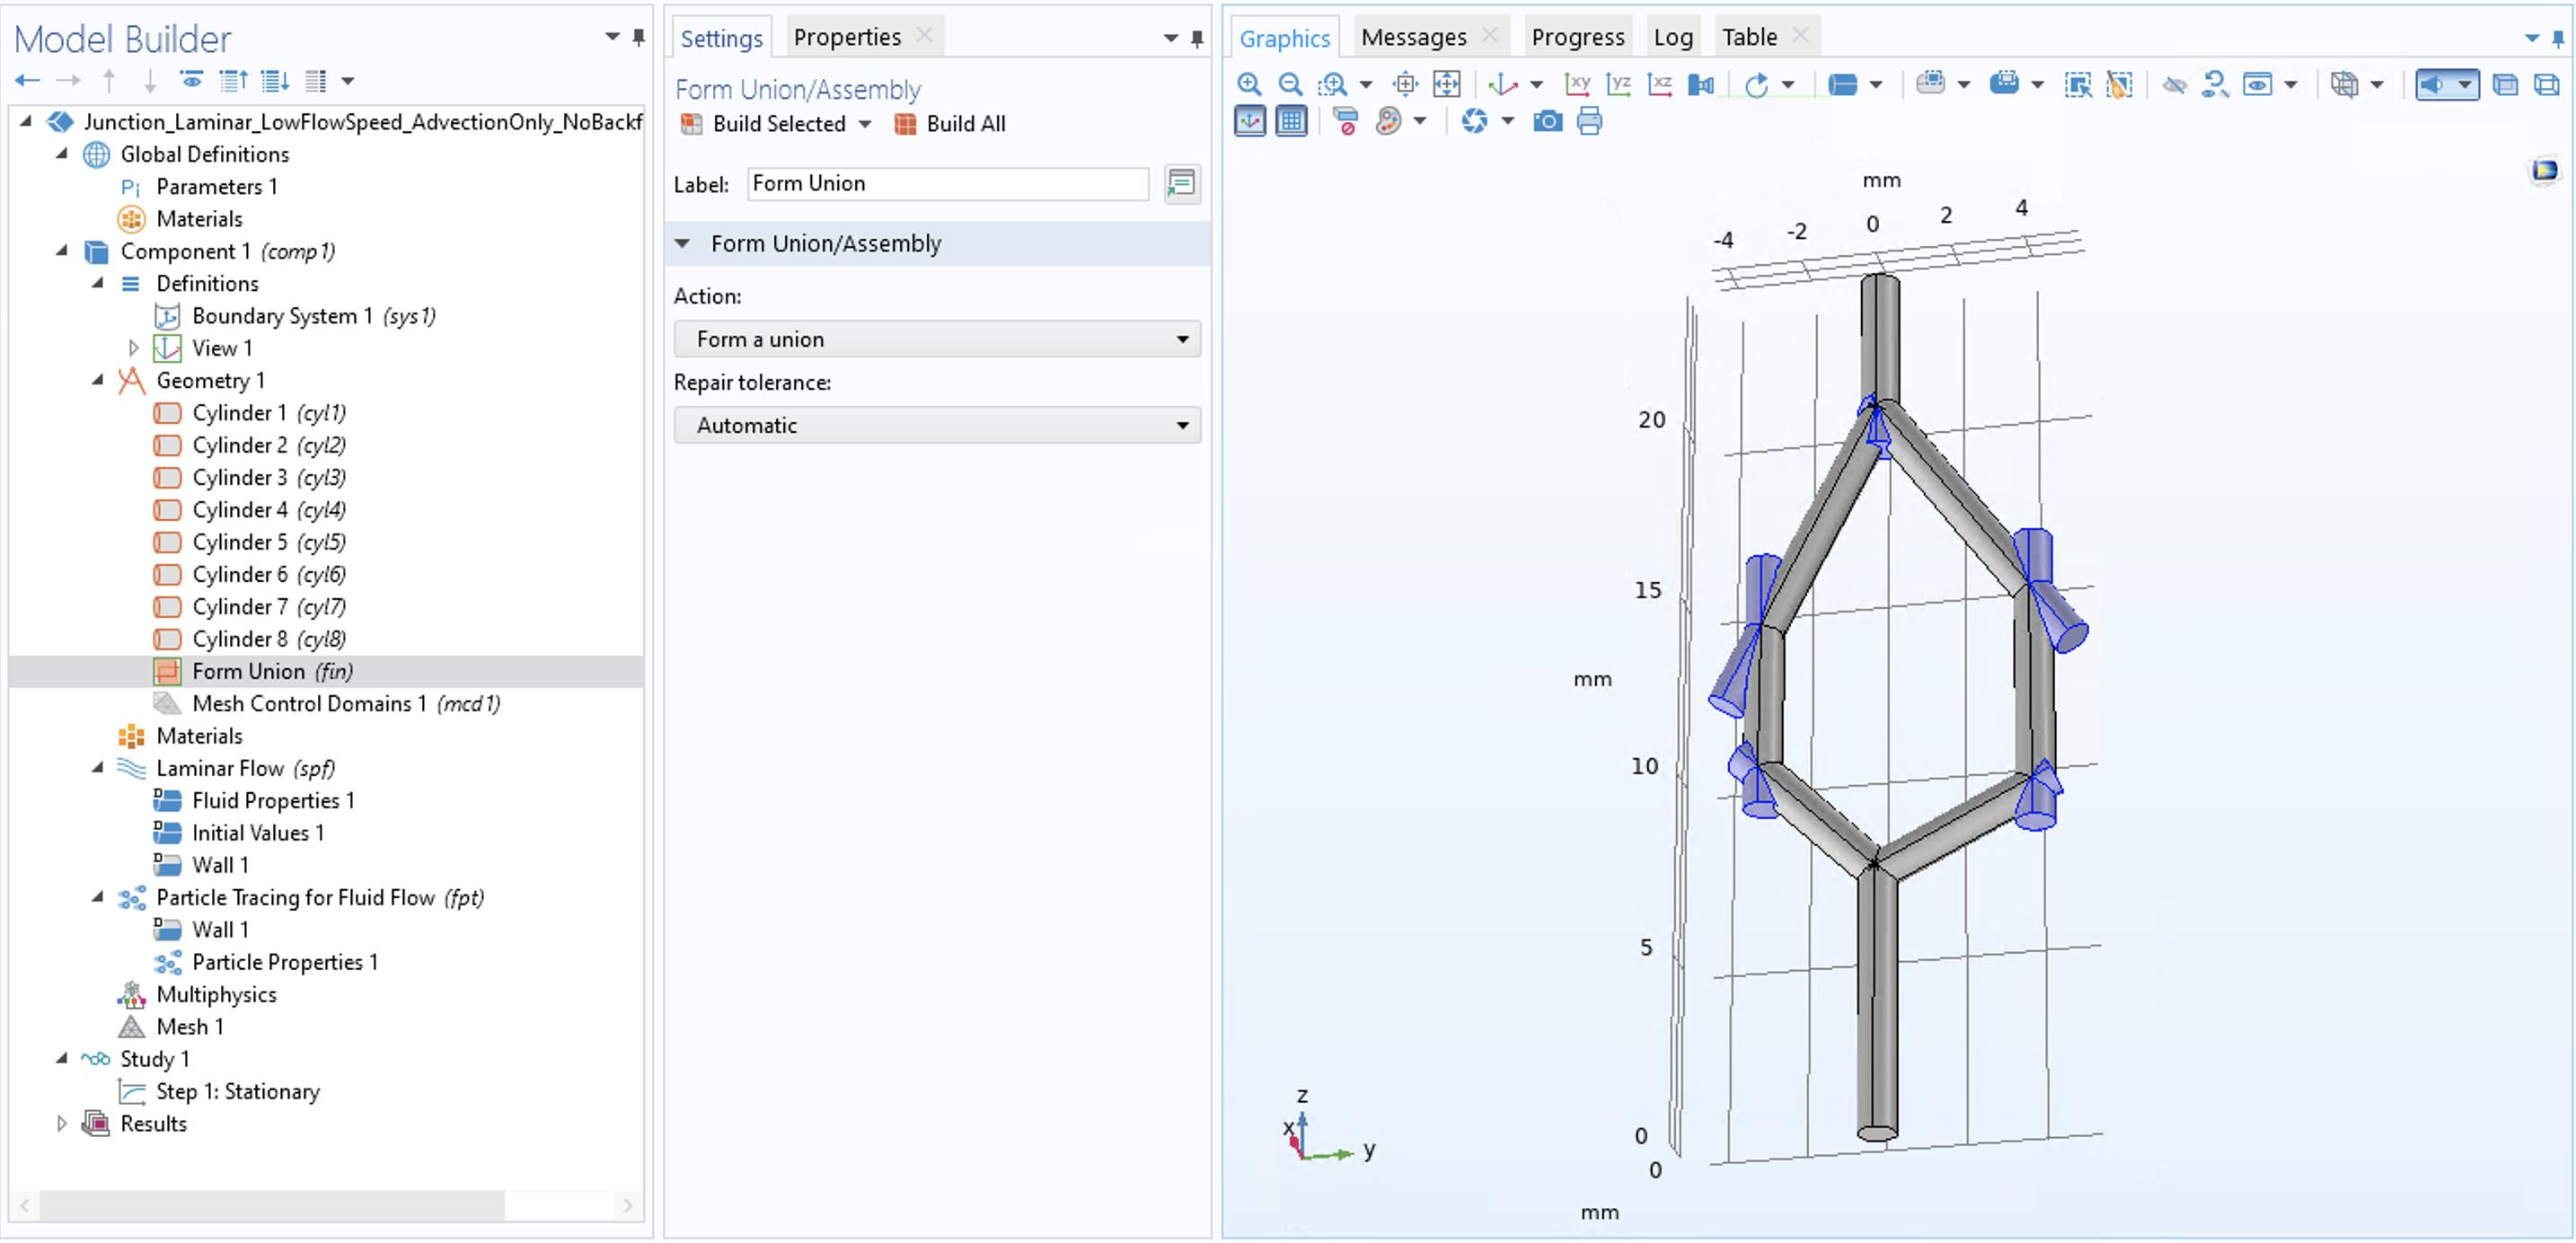
Task: Click Zoom Extents in graphics toolbar
Action: tap(1446, 85)
